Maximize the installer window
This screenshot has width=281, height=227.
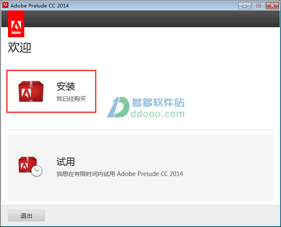click(259, 6)
